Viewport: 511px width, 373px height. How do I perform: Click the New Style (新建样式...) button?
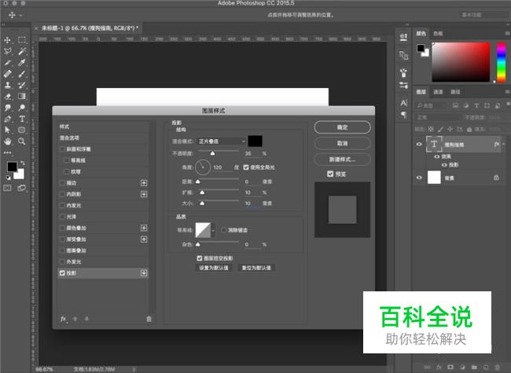tap(342, 159)
